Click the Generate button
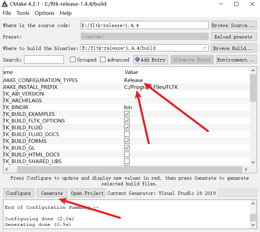The image size is (260, 232). [52, 193]
